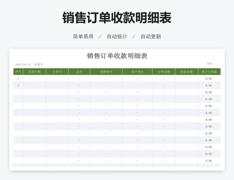Click the large bold heading 销售订单收款明细表
Image resolution: width=234 pixels, height=180 pixels.
[x=117, y=18]
